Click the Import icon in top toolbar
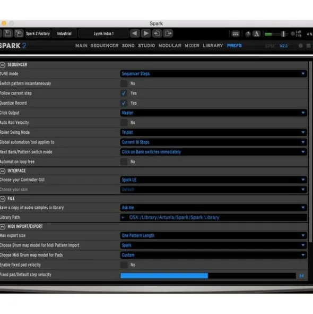Screen dimensions: 313x314 157,33
